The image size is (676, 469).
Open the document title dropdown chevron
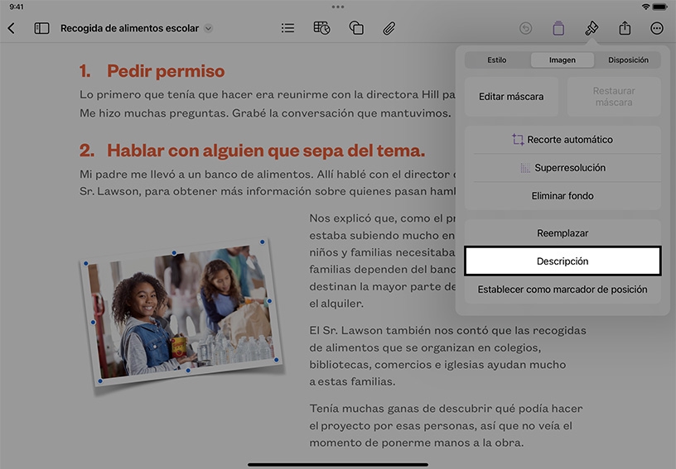click(208, 28)
